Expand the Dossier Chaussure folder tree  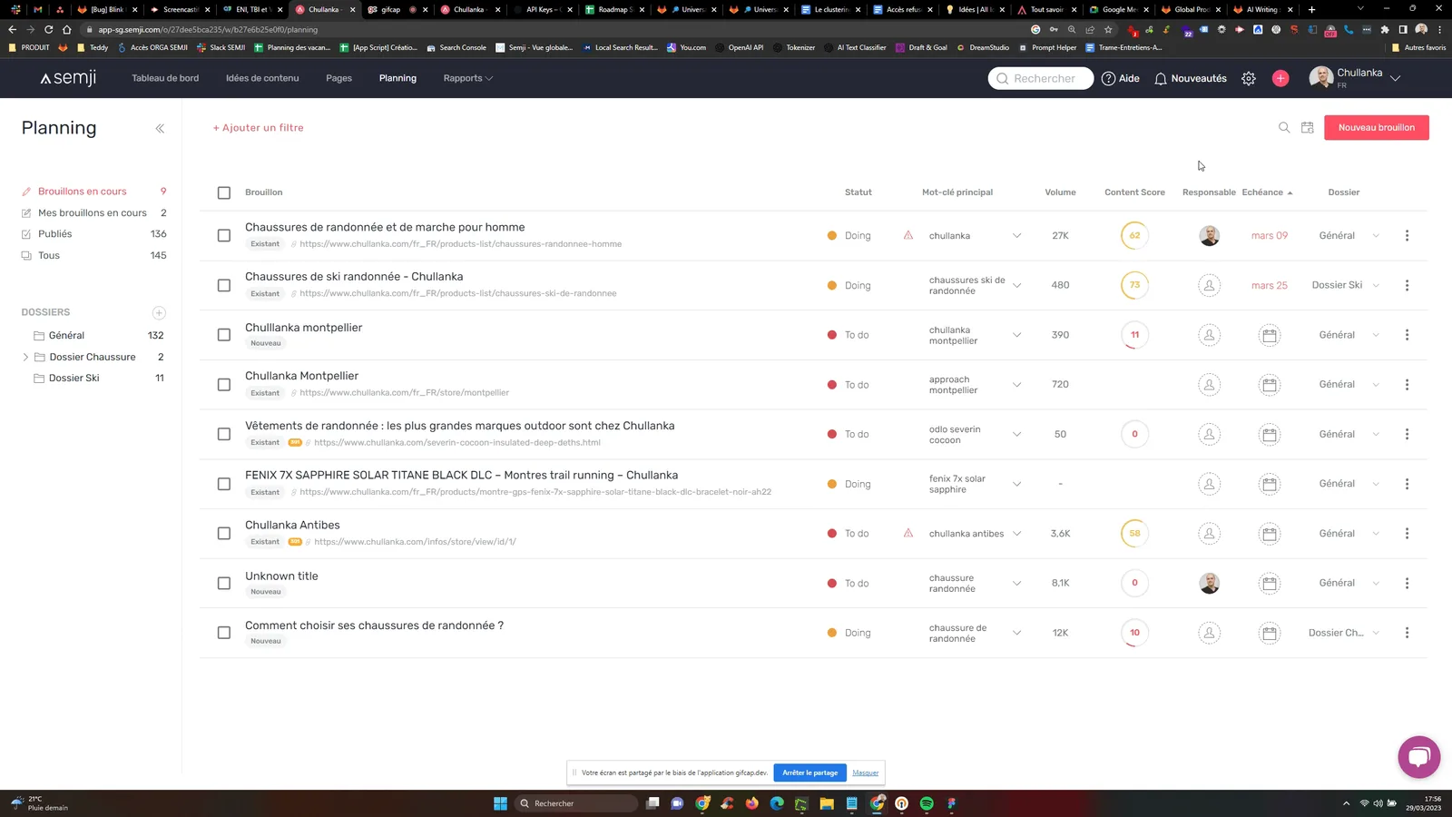click(25, 358)
